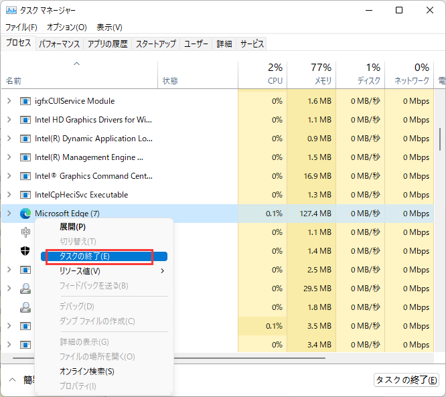Click the 16.9 MB memory value
Screen dimensions: 446x397
point(317,176)
